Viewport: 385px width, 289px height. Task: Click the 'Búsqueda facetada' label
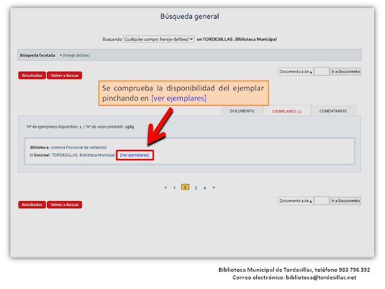coord(37,55)
